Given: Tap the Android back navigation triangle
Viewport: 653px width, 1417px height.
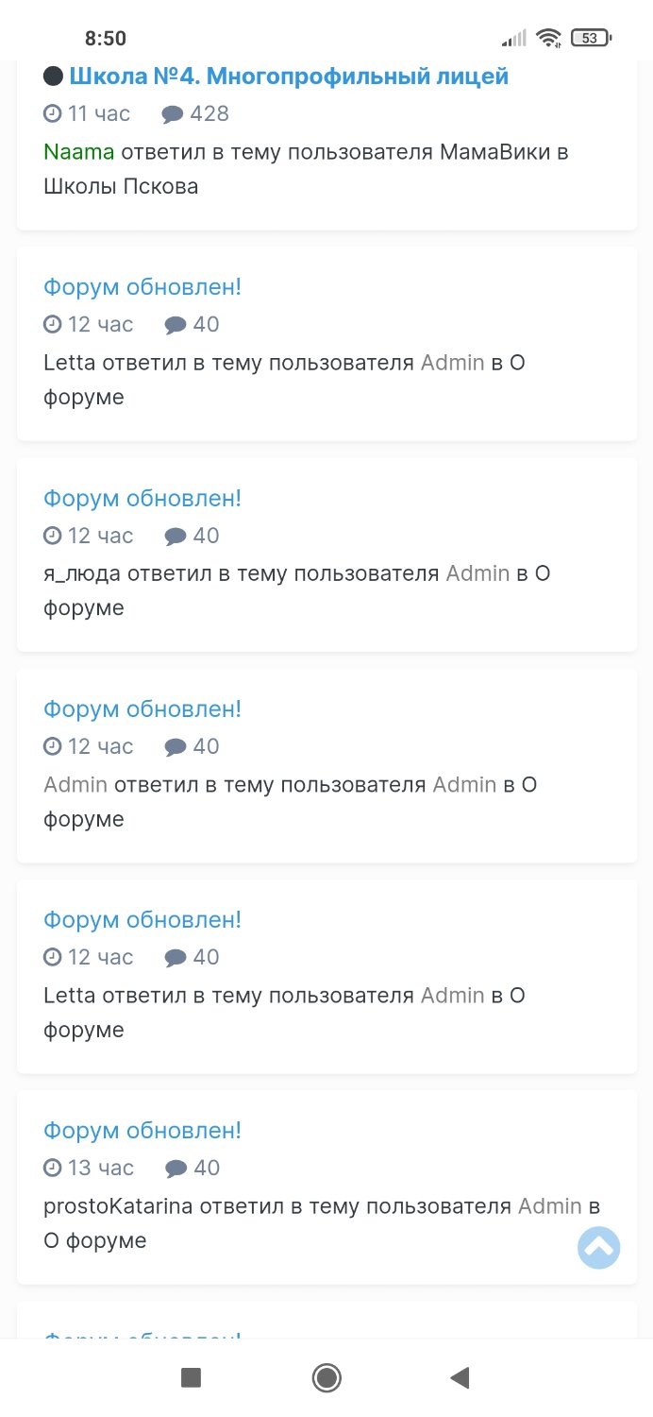Looking at the screenshot, I should coord(460,1377).
